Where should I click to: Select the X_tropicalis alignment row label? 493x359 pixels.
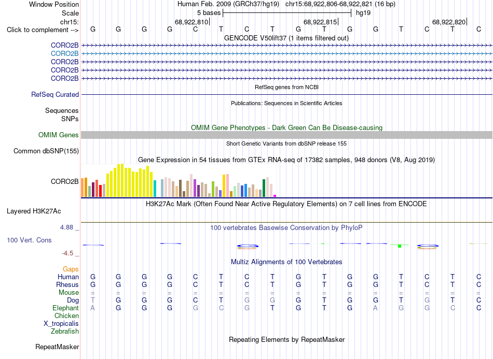click(61, 324)
